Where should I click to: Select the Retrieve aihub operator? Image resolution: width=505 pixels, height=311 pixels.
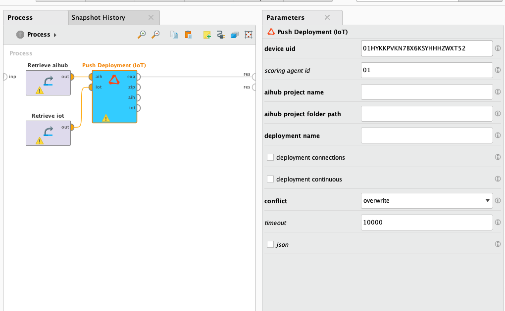coord(48,82)
